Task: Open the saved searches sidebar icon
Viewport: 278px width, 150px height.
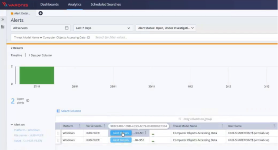Action: click(3, 27)
